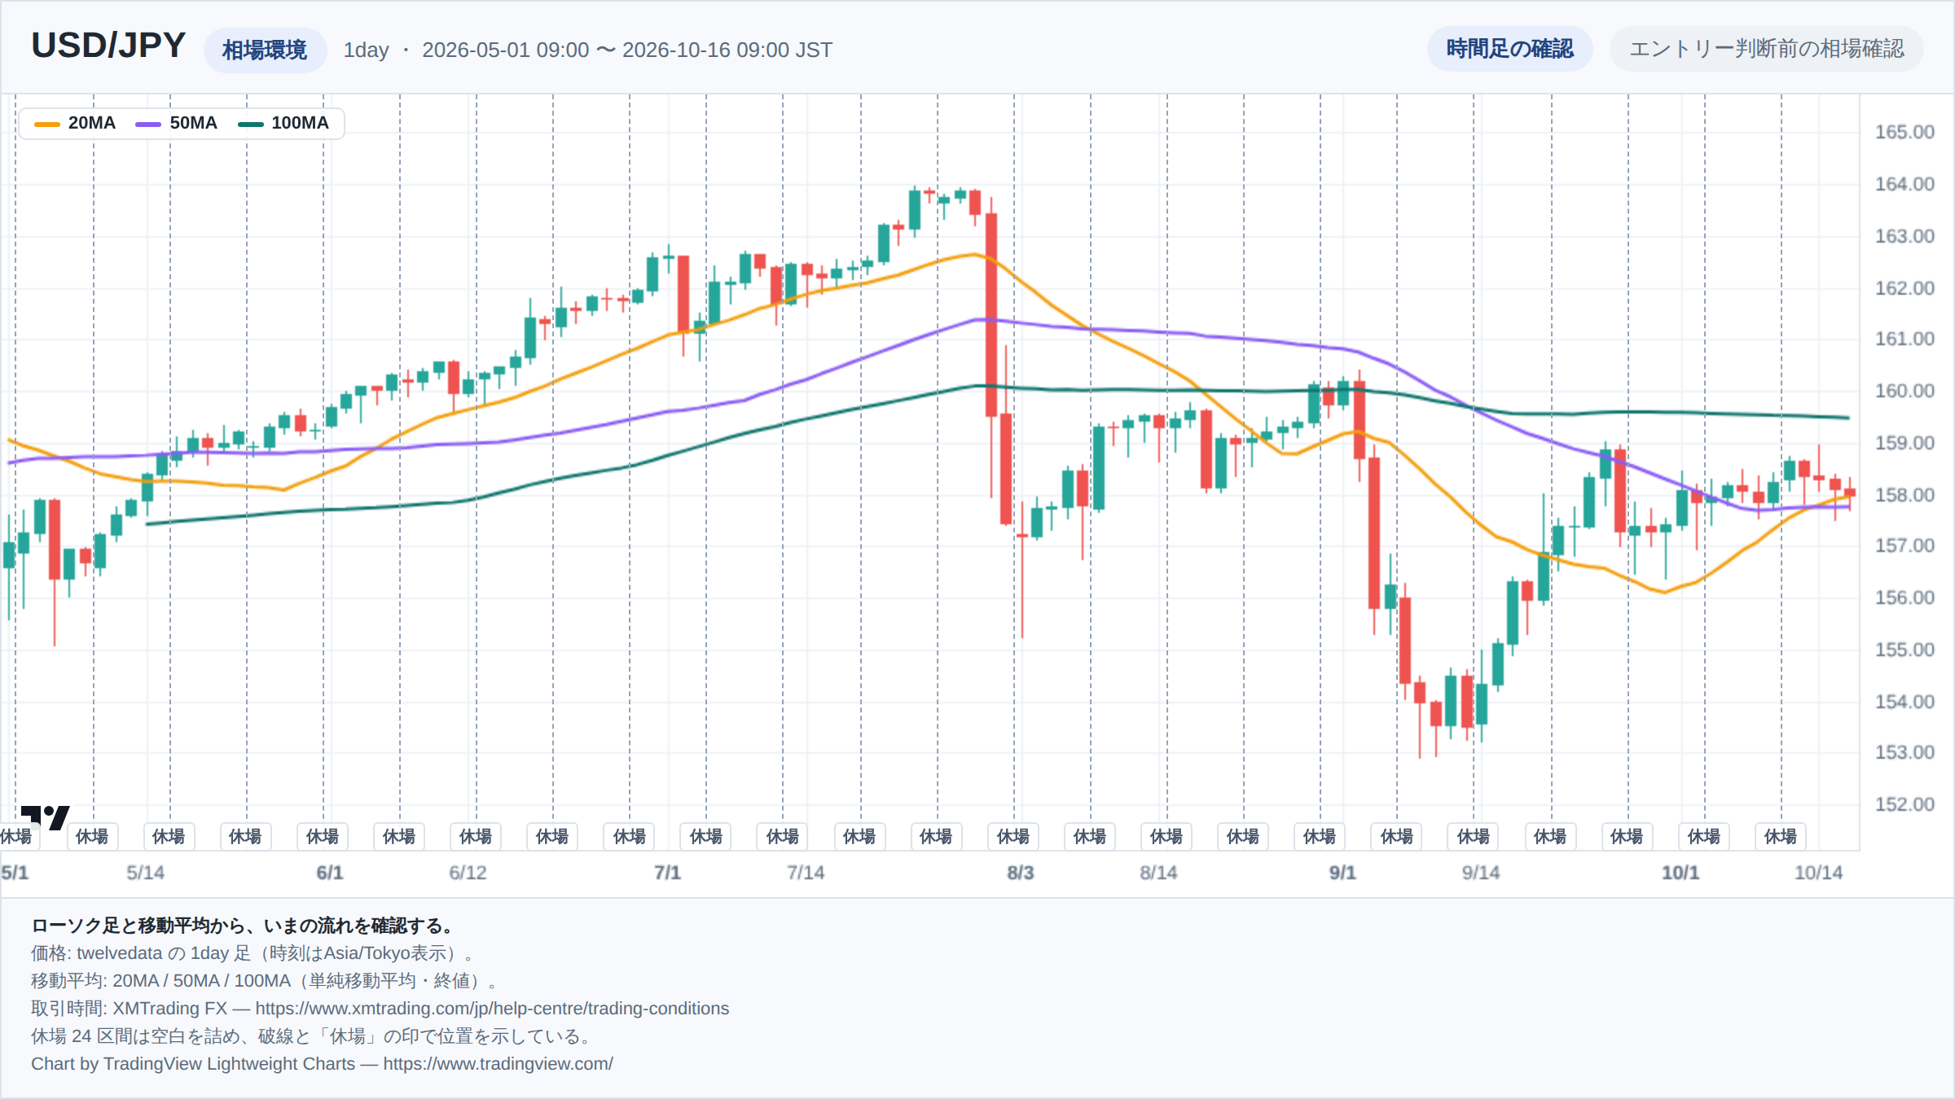Click the 100MA green legend swatch
This screenshot has height=1099, width=1955.
tap(250, 124)
